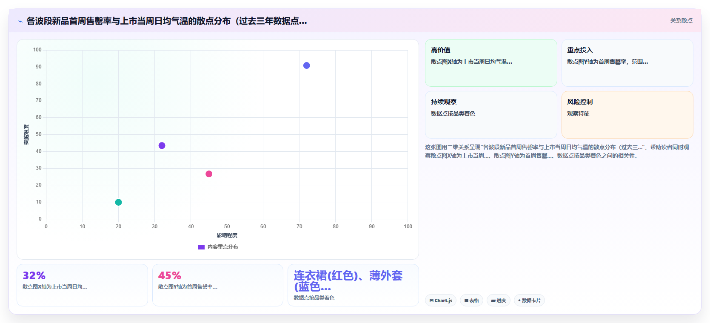Viewport: 710px width, 323px height.
Task: Open the 重点投入 card
Action: 627,63
